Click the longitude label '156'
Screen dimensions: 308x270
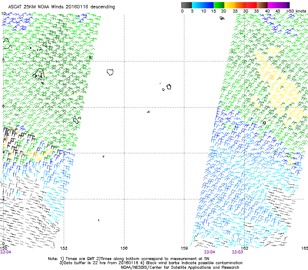(x=124, y=248)
